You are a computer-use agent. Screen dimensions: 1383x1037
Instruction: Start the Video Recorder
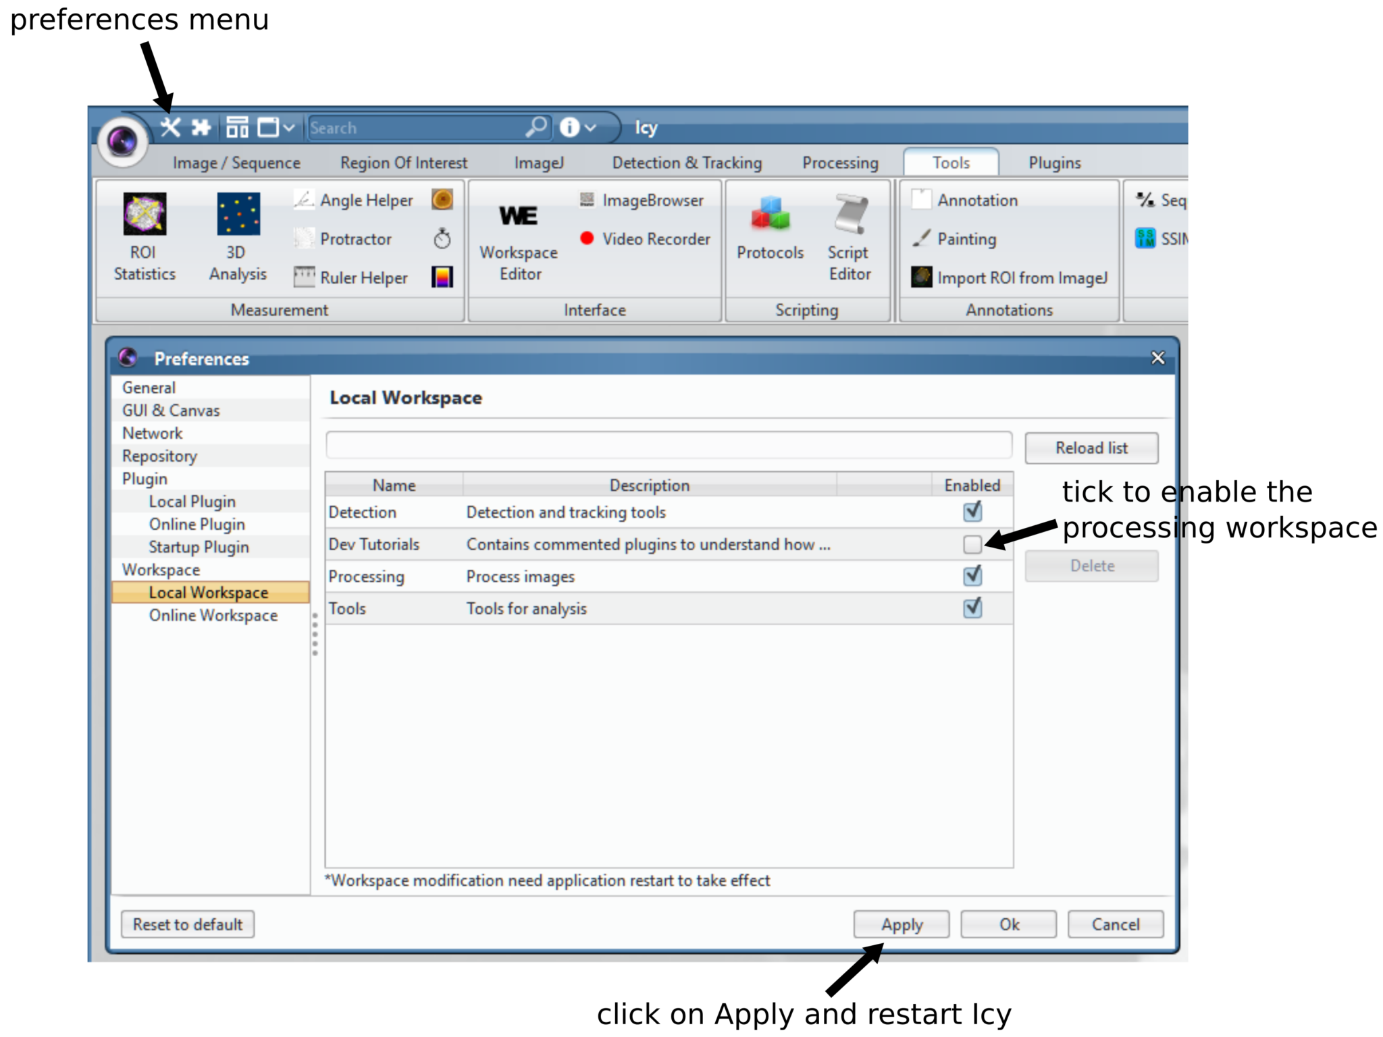645,238
